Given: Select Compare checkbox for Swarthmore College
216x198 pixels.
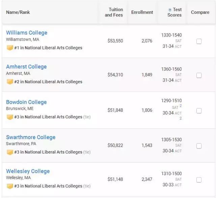Looking at the screenshot, I should click(x=199, y=146).
